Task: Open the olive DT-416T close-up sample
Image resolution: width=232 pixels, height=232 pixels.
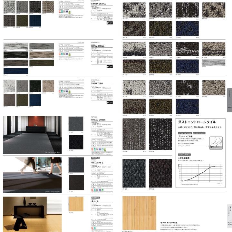Action: click(160, 66)
